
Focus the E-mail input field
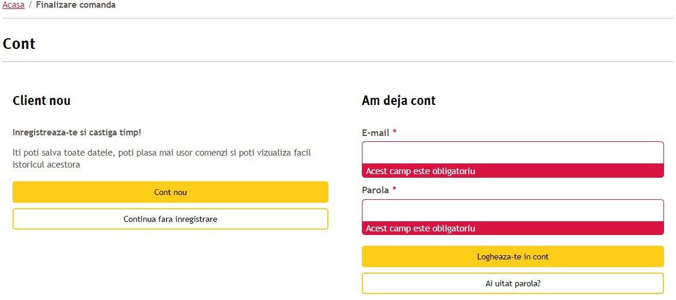[x=512, y=153]
